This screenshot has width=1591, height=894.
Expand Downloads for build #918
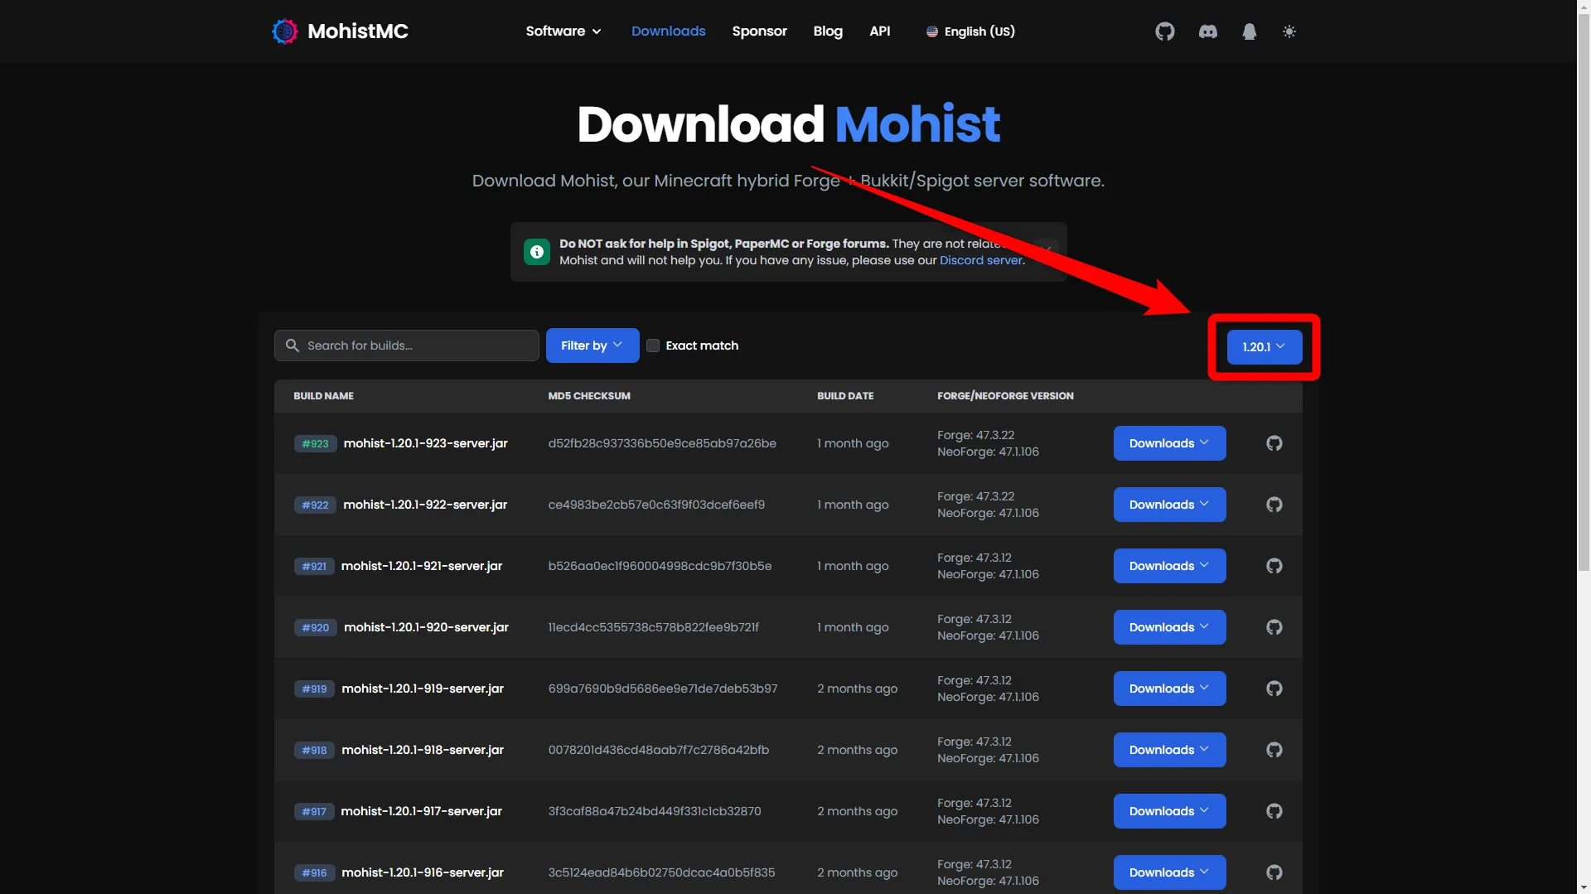coord(1169,750)
